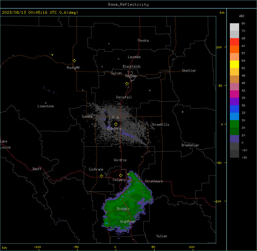
Task: Click the yellow V marker east of Calgary
Action: tap(128, 174)
